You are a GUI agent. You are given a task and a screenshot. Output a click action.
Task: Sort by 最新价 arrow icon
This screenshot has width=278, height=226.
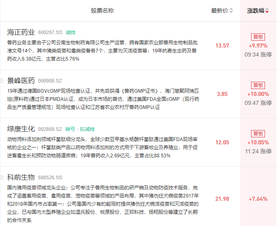pyautogui.click(x=231, y=11)
